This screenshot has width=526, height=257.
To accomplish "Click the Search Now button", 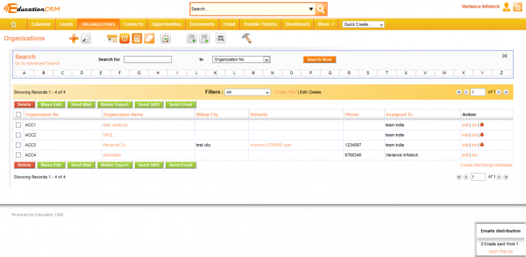I will tap(320, 59).
